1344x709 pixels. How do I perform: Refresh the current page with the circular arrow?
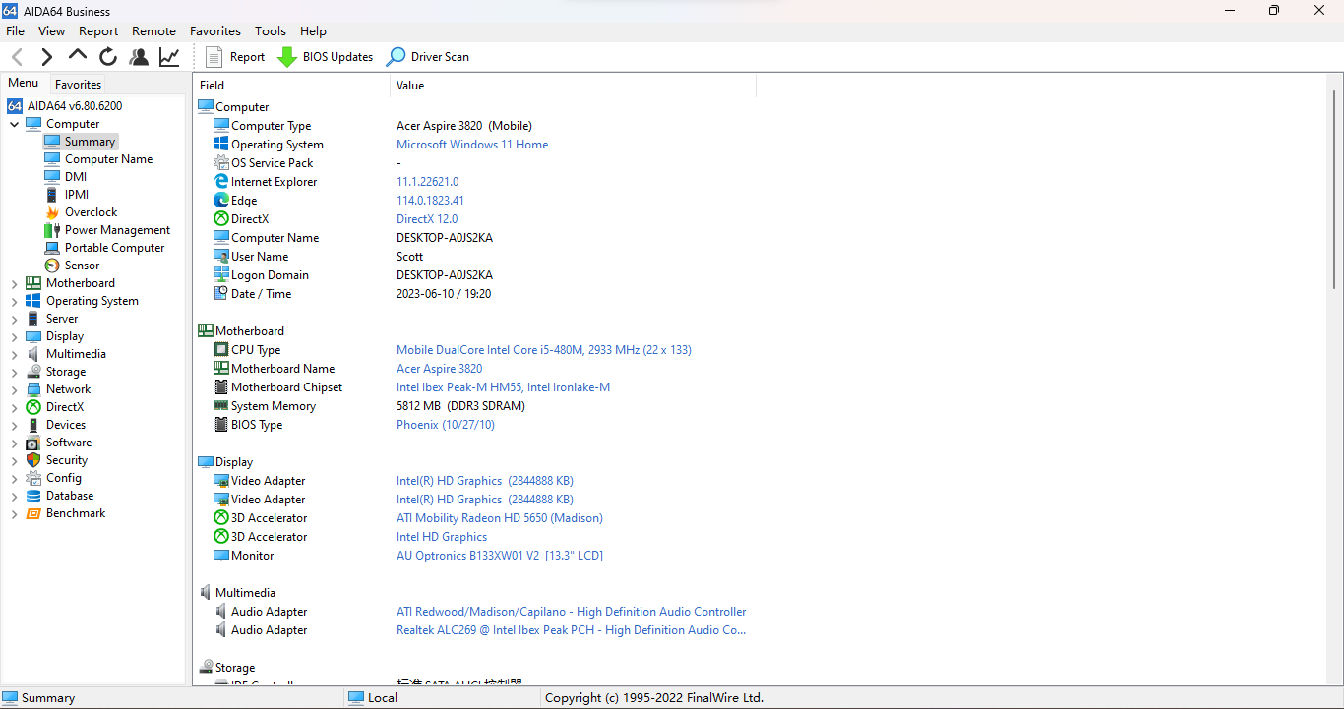[x=108, y=57]
